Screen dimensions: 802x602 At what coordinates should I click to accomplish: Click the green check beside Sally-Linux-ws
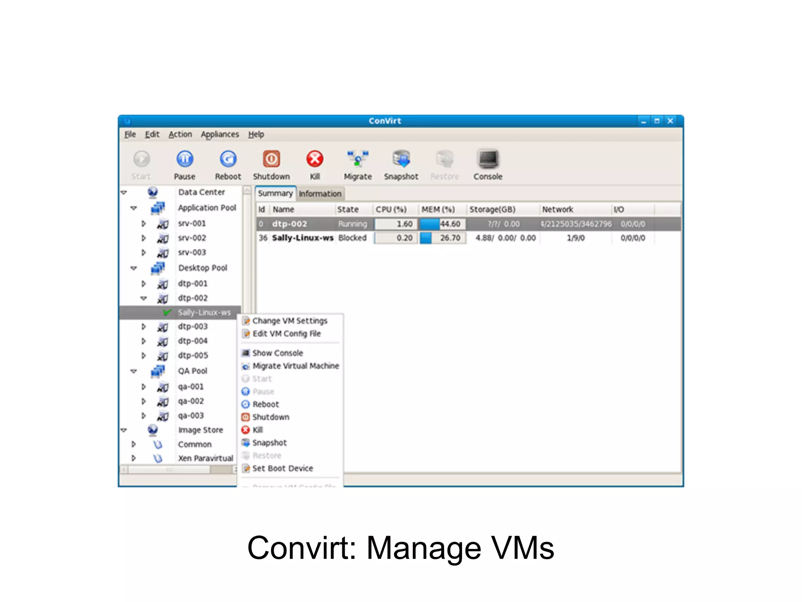(x=167, y=312)
